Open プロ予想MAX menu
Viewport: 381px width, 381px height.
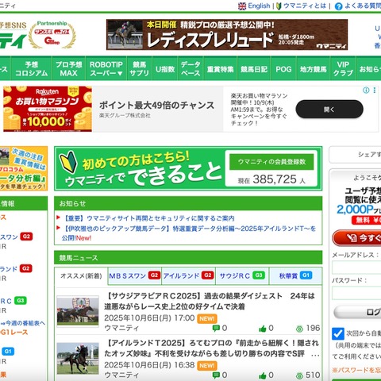pyautogui.click(x=69, y=69)
